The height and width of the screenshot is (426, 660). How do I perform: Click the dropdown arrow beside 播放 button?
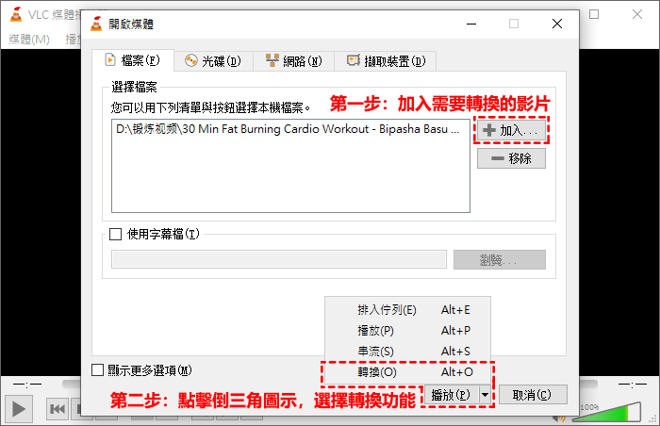click(485, 395)
